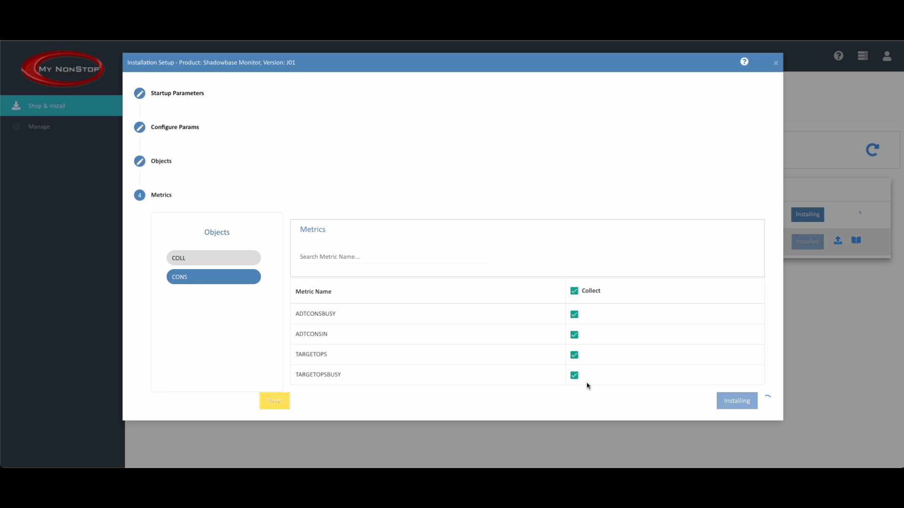
Task: Click the ADTCONSIN metric name
Action: click(311, 334)
